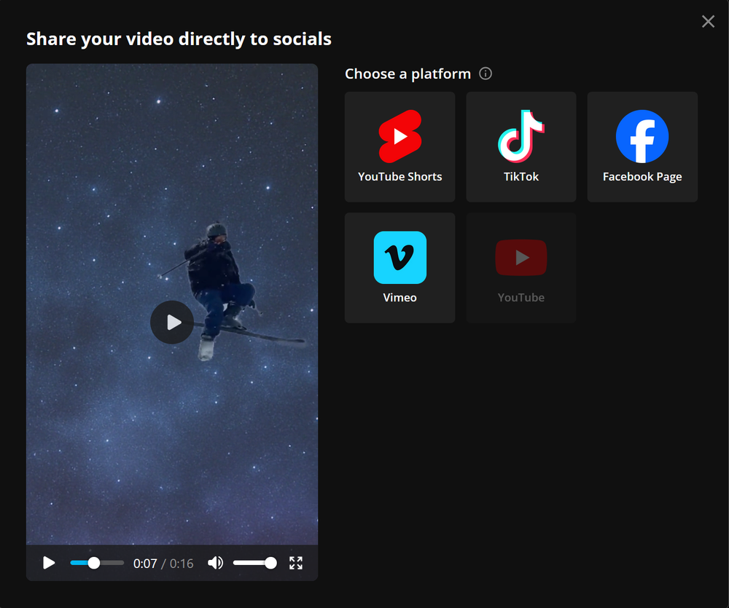Click the disabled YouTube platform card
The height and width of the screenshot is (608, 729).
click(x=521, y=267)
